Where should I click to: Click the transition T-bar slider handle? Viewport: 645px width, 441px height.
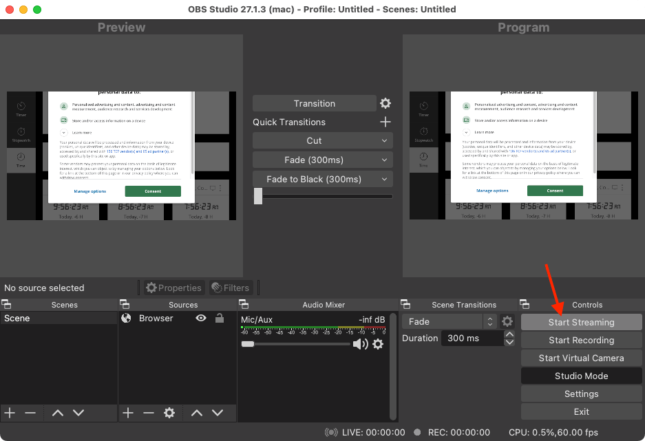(x=258, y=196)
